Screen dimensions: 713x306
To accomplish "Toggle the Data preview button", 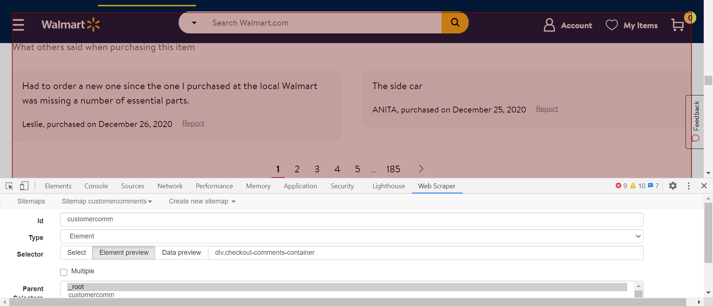I will tap(181, 253).
